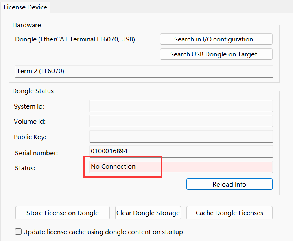Open the License Device tab
293x241 pixels.
pyautogui.click(x=25, y=7)
